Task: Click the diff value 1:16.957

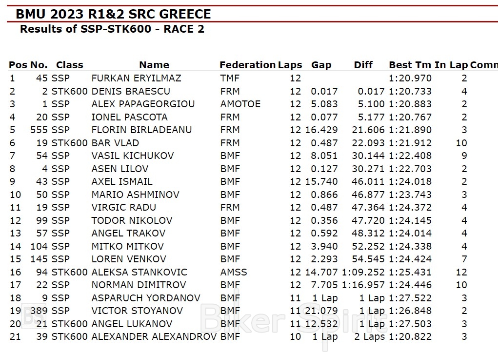Action: (x=363, y=285)
